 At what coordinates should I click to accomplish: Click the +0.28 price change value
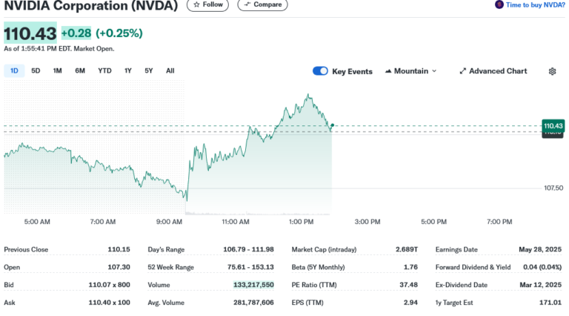(x=76, y=33)
